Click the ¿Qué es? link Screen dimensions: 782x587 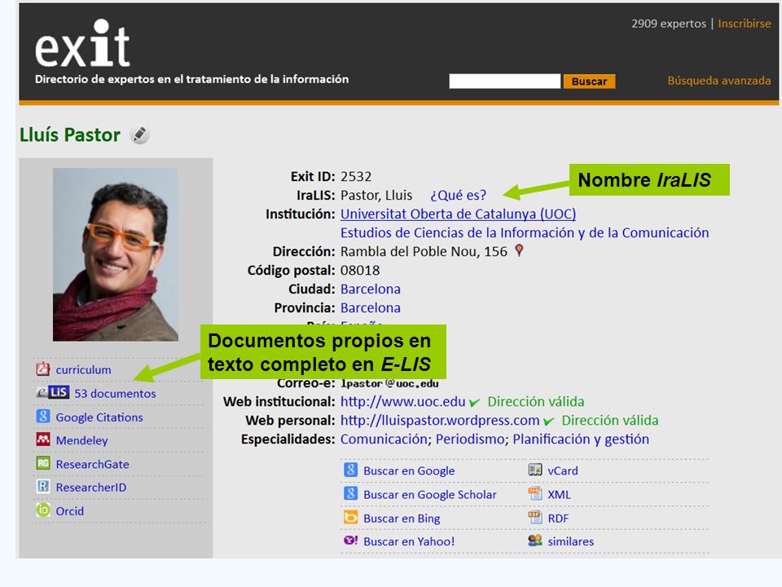(x=458, y=195)
